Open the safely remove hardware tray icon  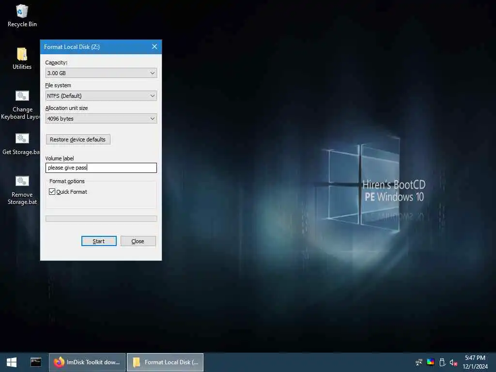pos(442,362)
